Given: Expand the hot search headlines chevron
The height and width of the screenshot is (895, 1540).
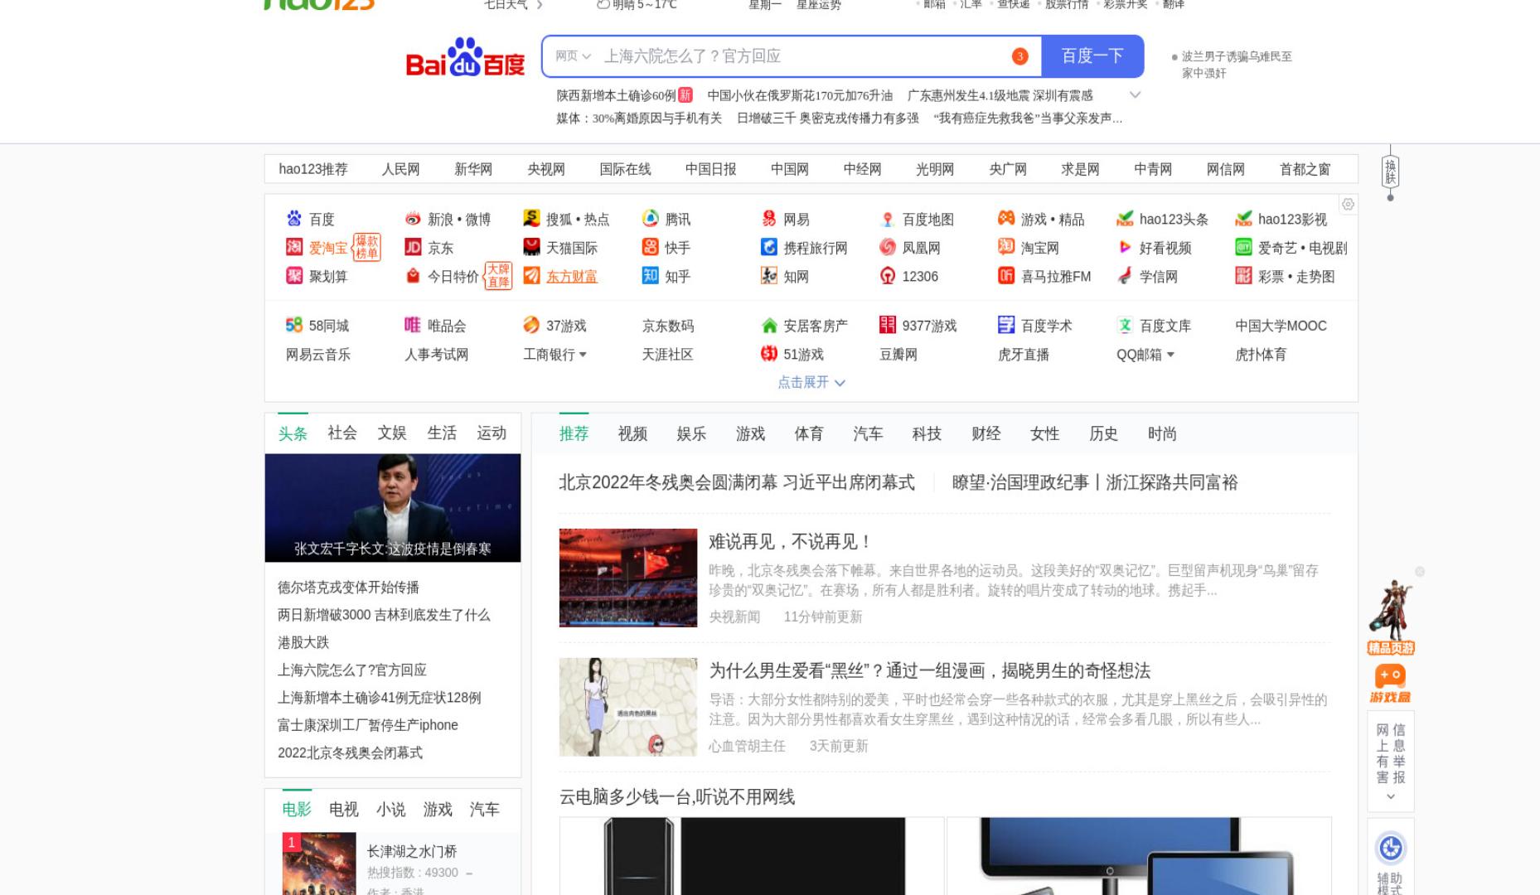Looking at the screenshot, I should tap(1135, 94).
